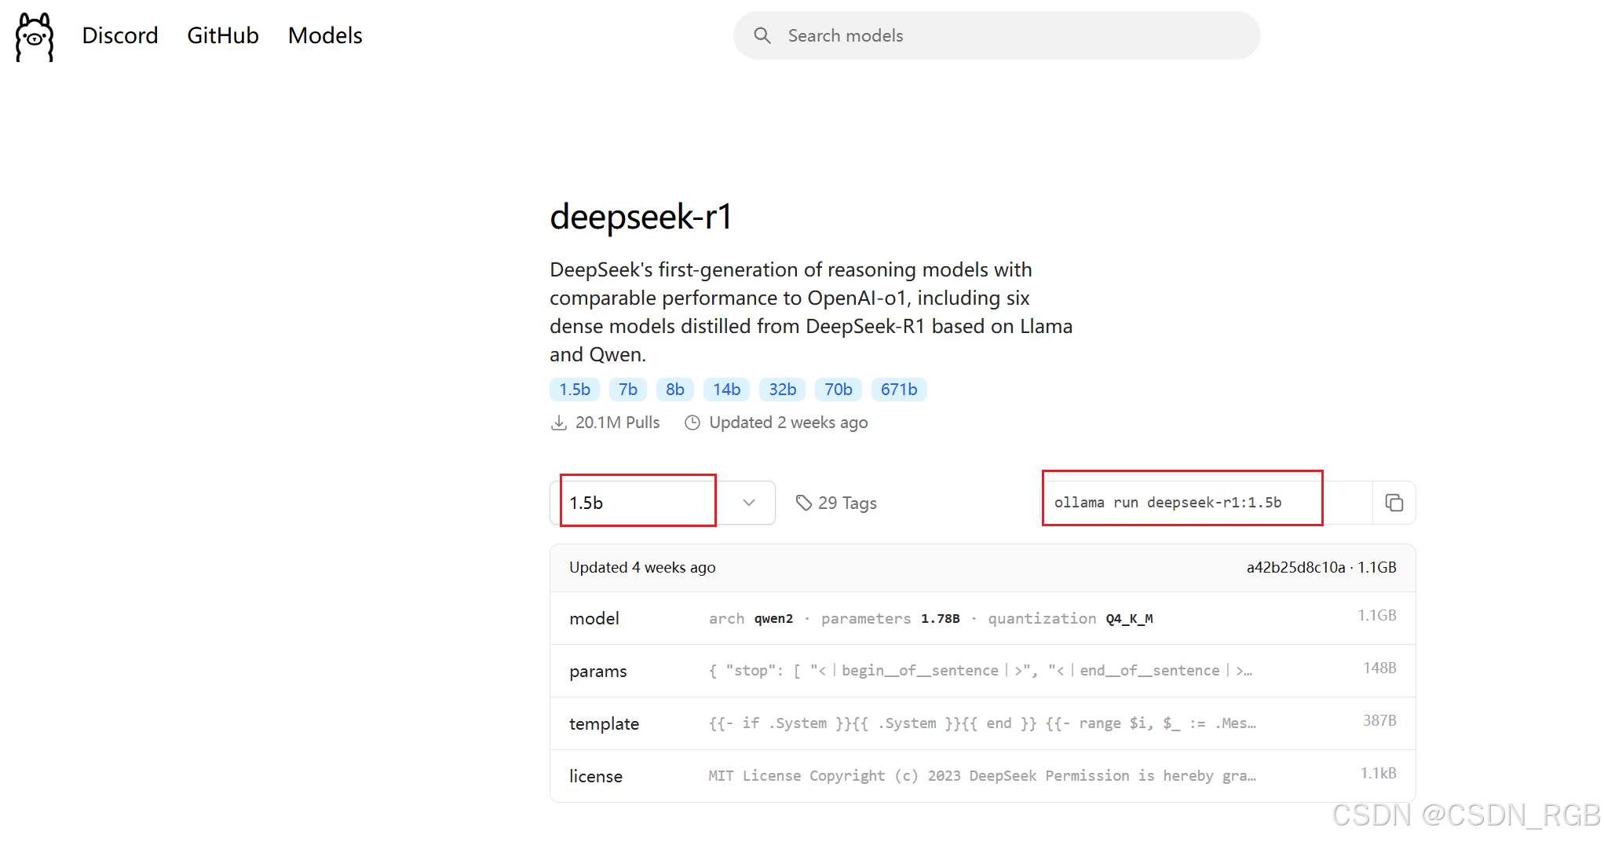Select the 7b size tag
The width and height of the screenshot is (1604, 842).
tap(628, 390)
